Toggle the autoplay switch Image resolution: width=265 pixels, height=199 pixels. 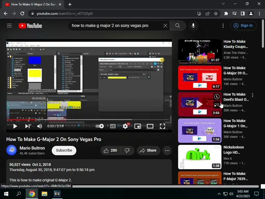[100, 126]
